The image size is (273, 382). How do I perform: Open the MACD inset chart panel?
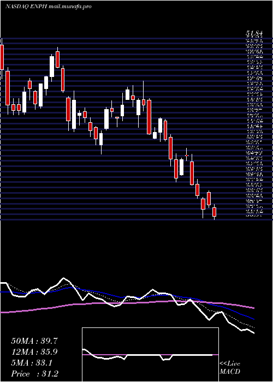pos(150,355)
